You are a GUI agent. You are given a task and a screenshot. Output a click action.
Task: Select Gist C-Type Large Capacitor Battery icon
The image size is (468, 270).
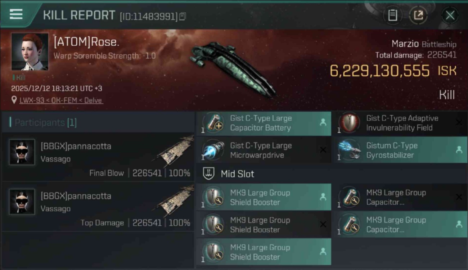pos(214,123)
